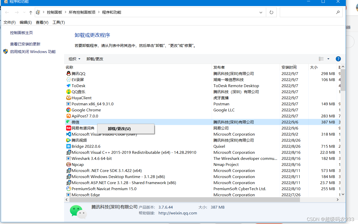Refresh the address bar location

[271, 12]
